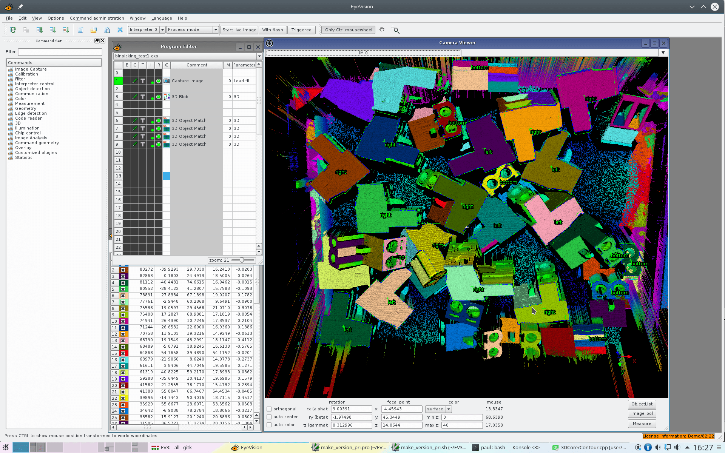The height and width of the screenshot is (453, 725).
Task: Click the save-as document toolbar icon
Action: pyautogui.click(x=107, y=30)
